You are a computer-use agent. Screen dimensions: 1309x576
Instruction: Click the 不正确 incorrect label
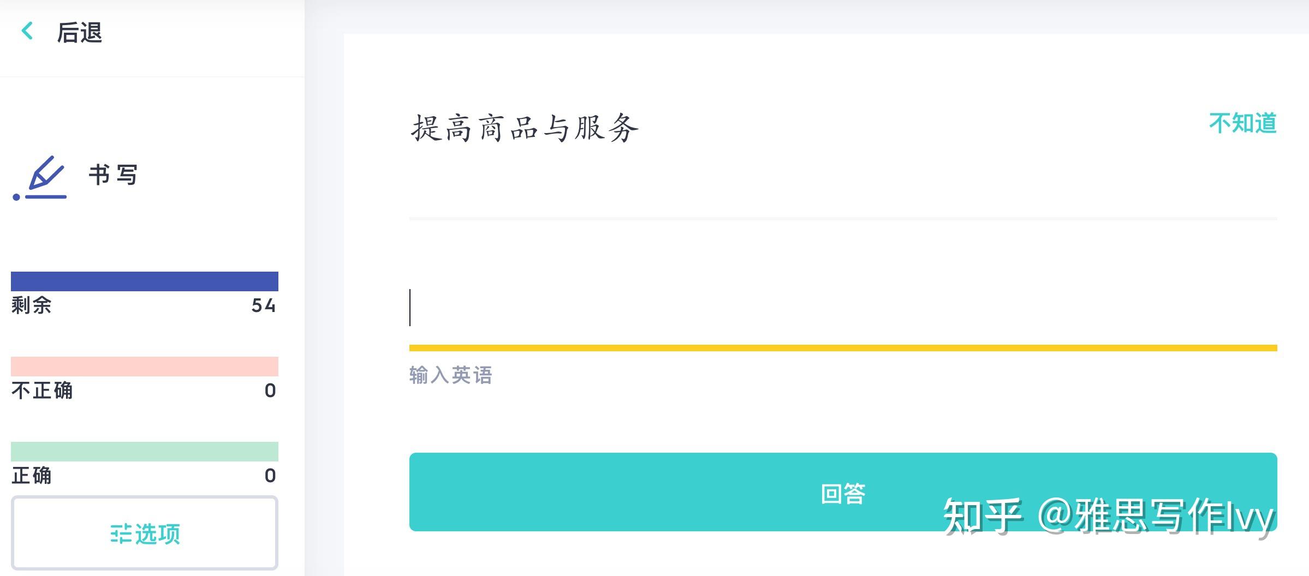pos(42,391)
